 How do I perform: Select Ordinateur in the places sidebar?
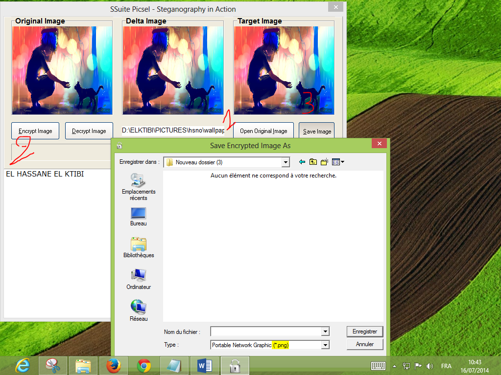pyautogui.click(x=139, y=279)
